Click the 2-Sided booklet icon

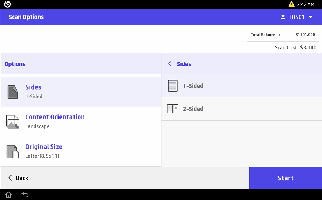[x=173, y=109]
